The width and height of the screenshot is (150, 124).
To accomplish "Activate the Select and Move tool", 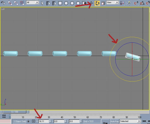I will [x=91, y=3].
